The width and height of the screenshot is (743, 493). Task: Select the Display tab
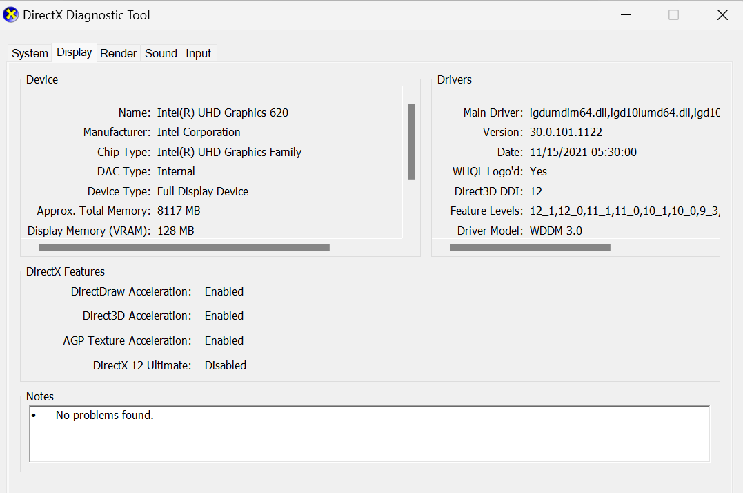pyautogui.click(x=75, y=52)
